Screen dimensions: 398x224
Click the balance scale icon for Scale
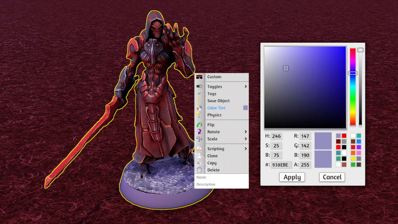[x=199, y=139]
